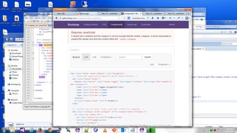Switch to the home page tab
The height and width of the screenshot is (133, 237).
[x=87, y=14]
